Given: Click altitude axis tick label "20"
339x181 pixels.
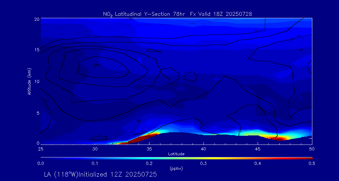Looking at the screenshot, I should (37, 19).
